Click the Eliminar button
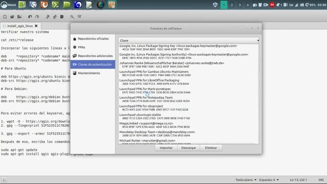This screenshot has height=184, width=327. click(211, 148)
